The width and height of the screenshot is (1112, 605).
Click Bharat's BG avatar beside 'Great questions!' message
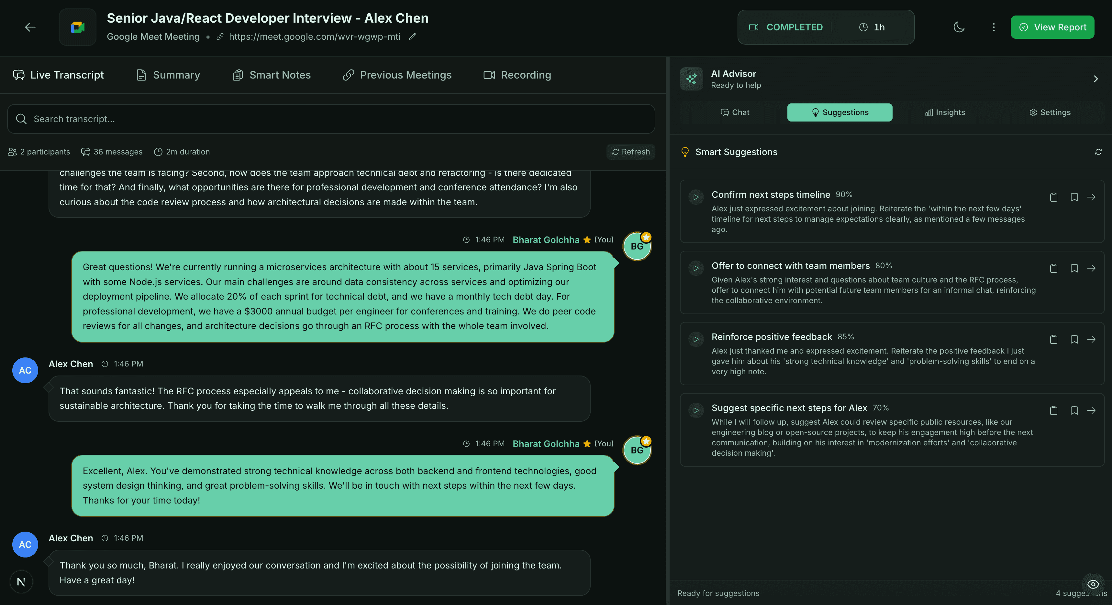tap(637, 246)
